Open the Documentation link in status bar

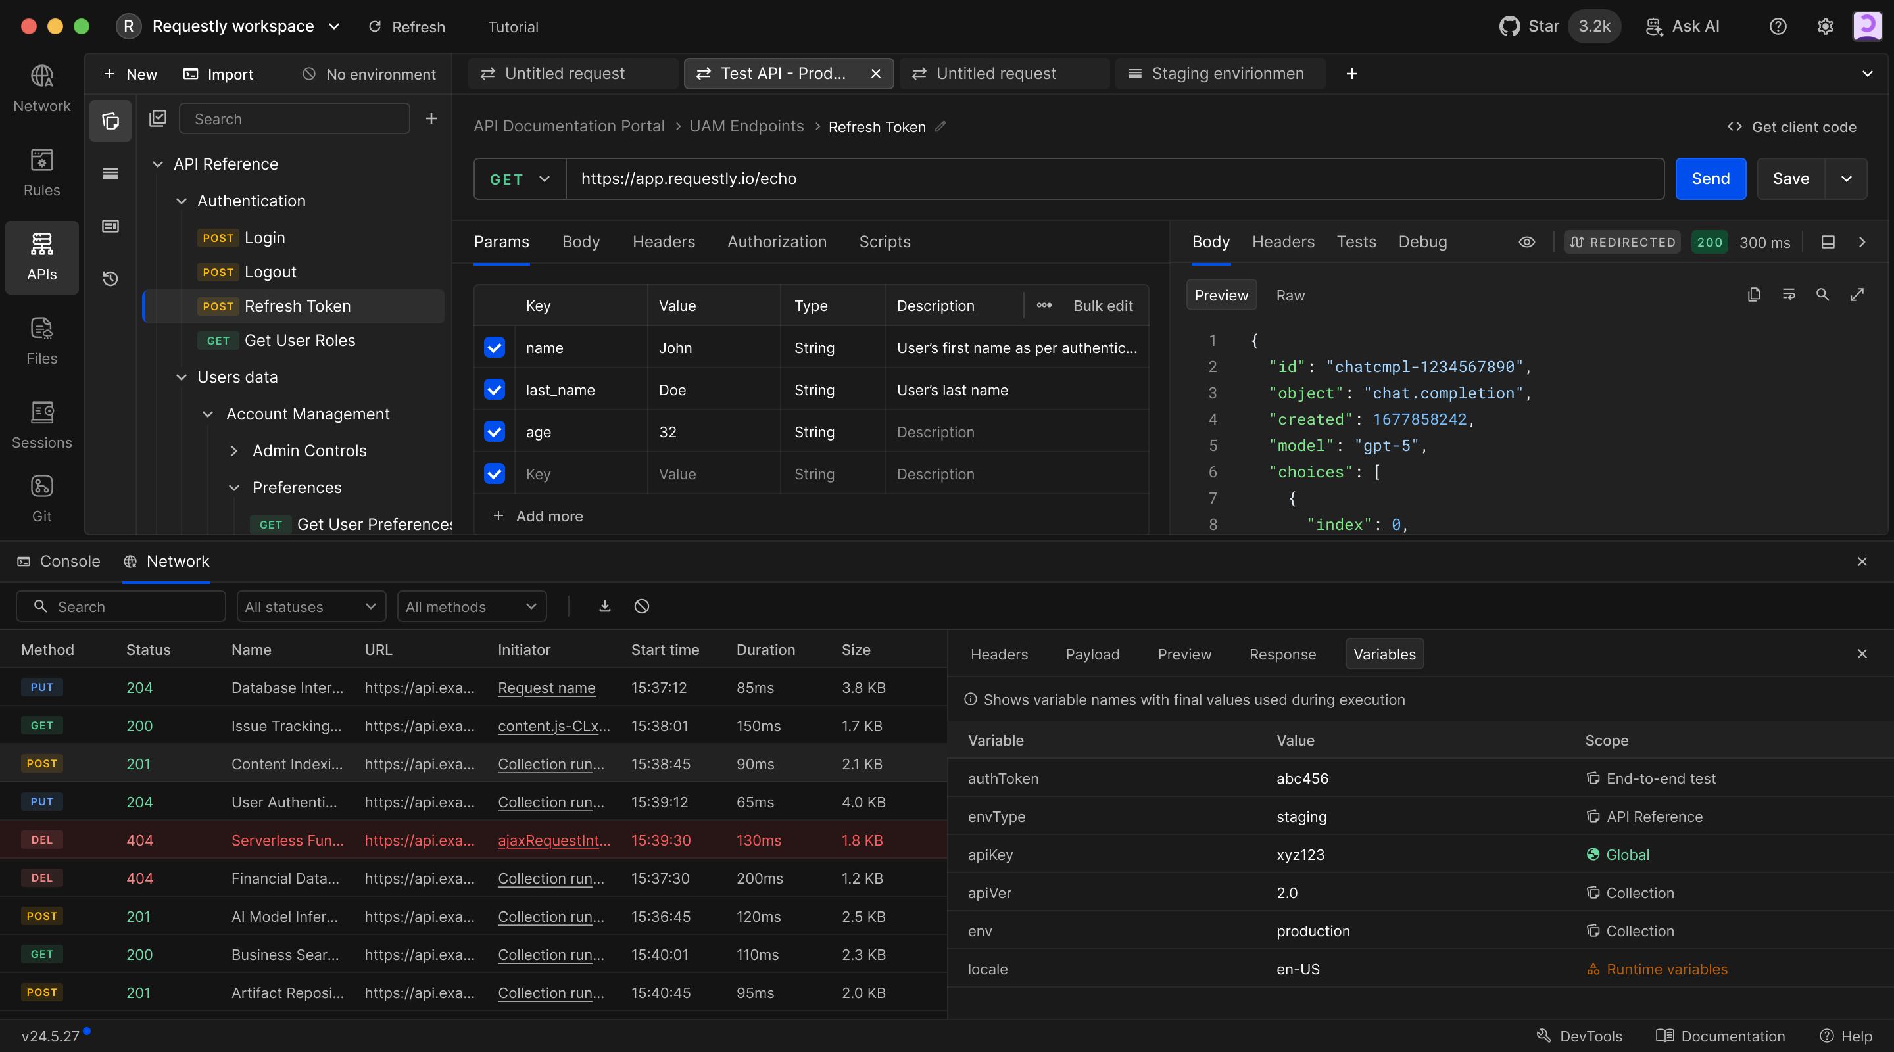(x=1720, y=1036)
